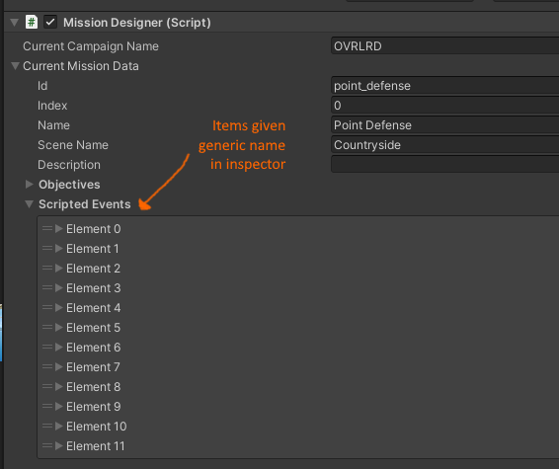Click the Index label

pos(52,106)
